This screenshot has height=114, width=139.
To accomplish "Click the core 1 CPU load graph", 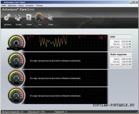I will tap(66, 43).
